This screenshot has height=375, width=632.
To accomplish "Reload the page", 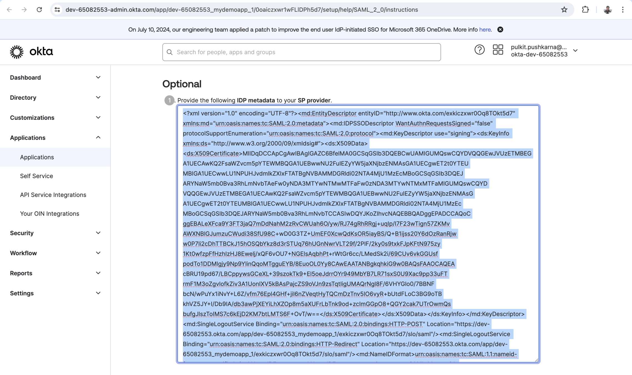I will 39,10.
